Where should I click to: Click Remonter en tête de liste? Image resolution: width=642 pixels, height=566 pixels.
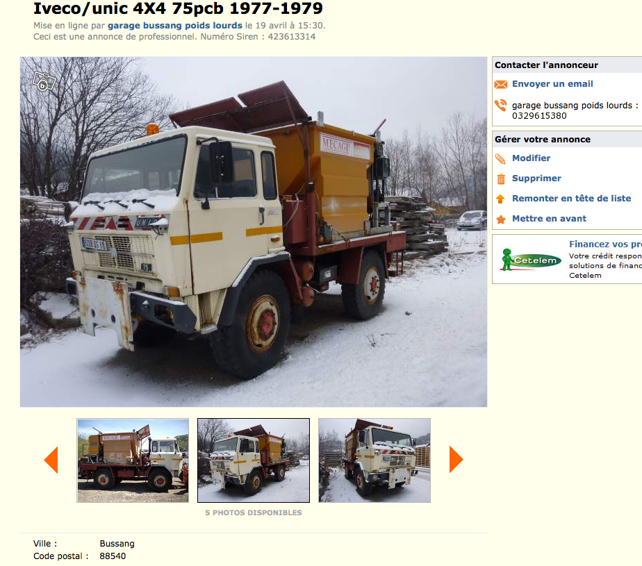[x=572, y=199]
